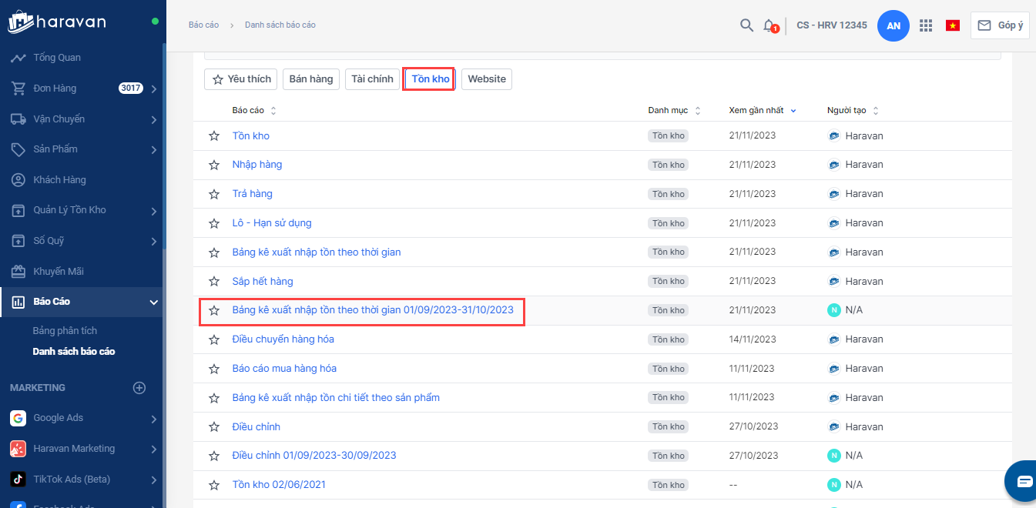
Task: Click the Báo cáo breadcrumb
Action: coord(203,25)
